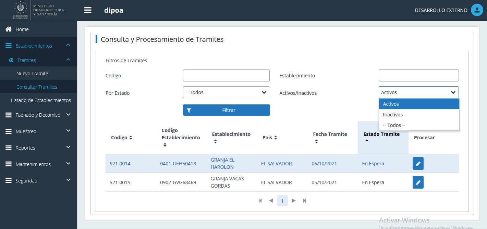Screen dimensions: 487x229
Task: Click the Tramites circle arrow icon
Action: pos(11,60)
